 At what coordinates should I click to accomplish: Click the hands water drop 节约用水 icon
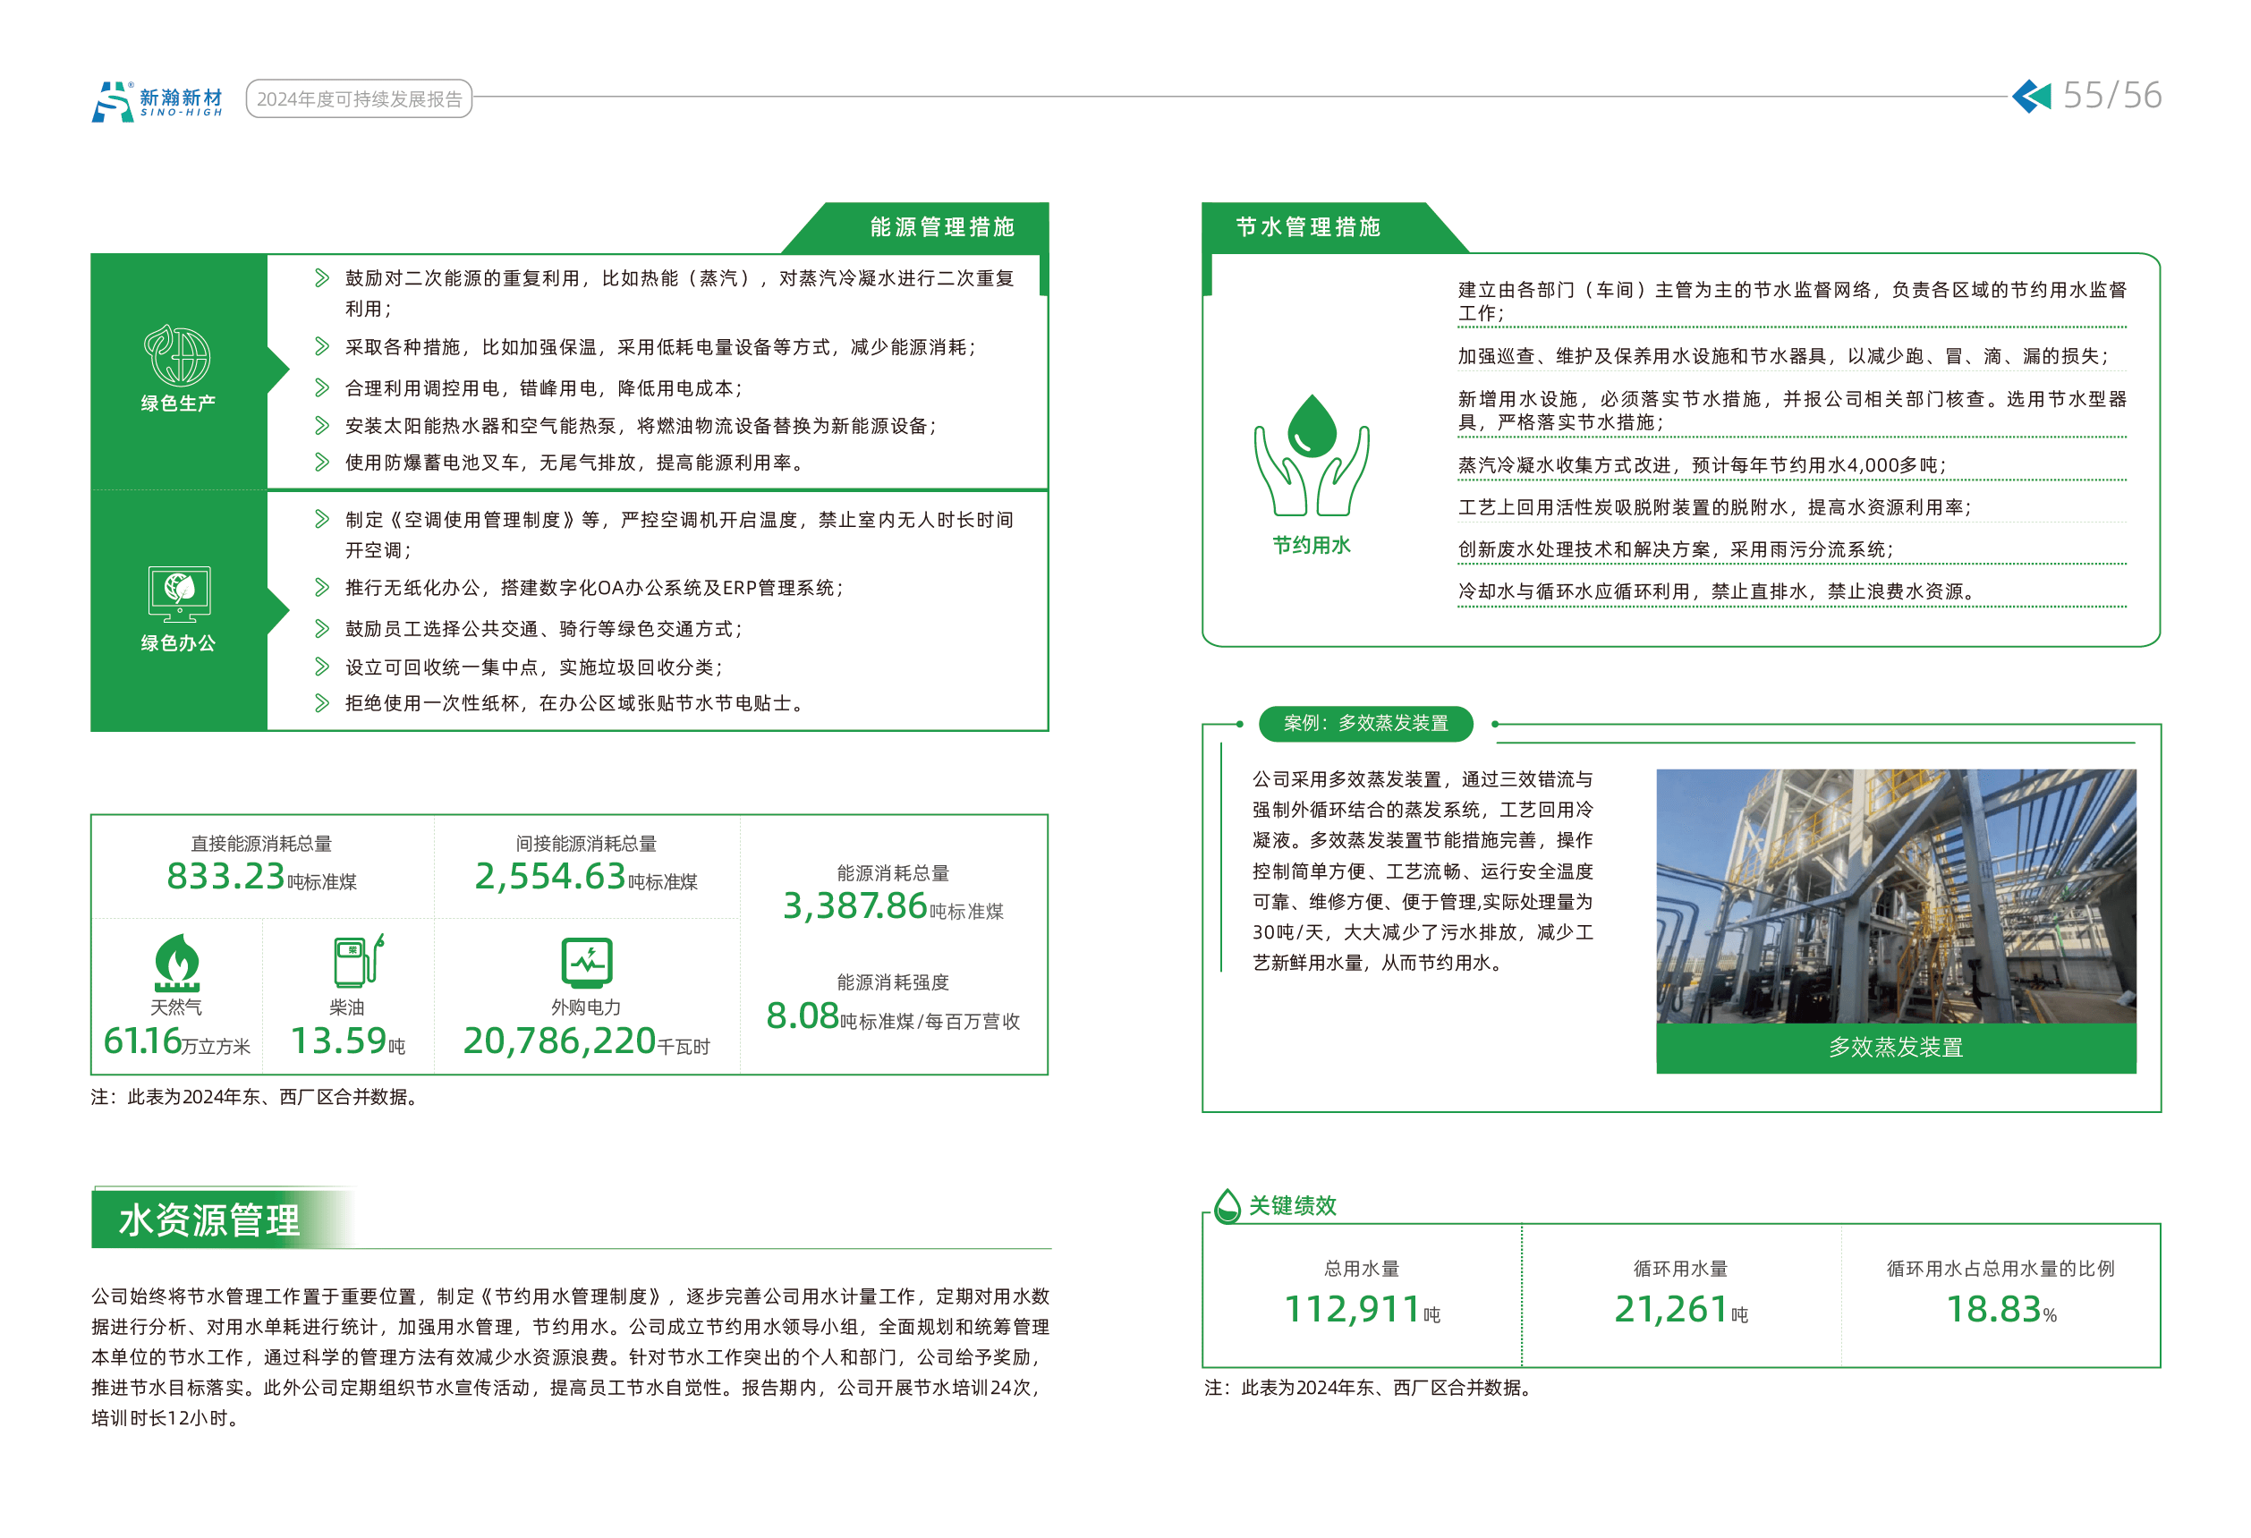click(1311, 455)
